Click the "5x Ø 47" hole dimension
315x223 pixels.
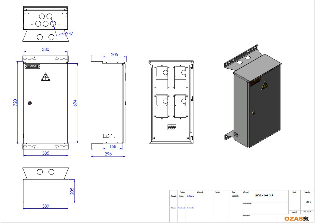66,33
